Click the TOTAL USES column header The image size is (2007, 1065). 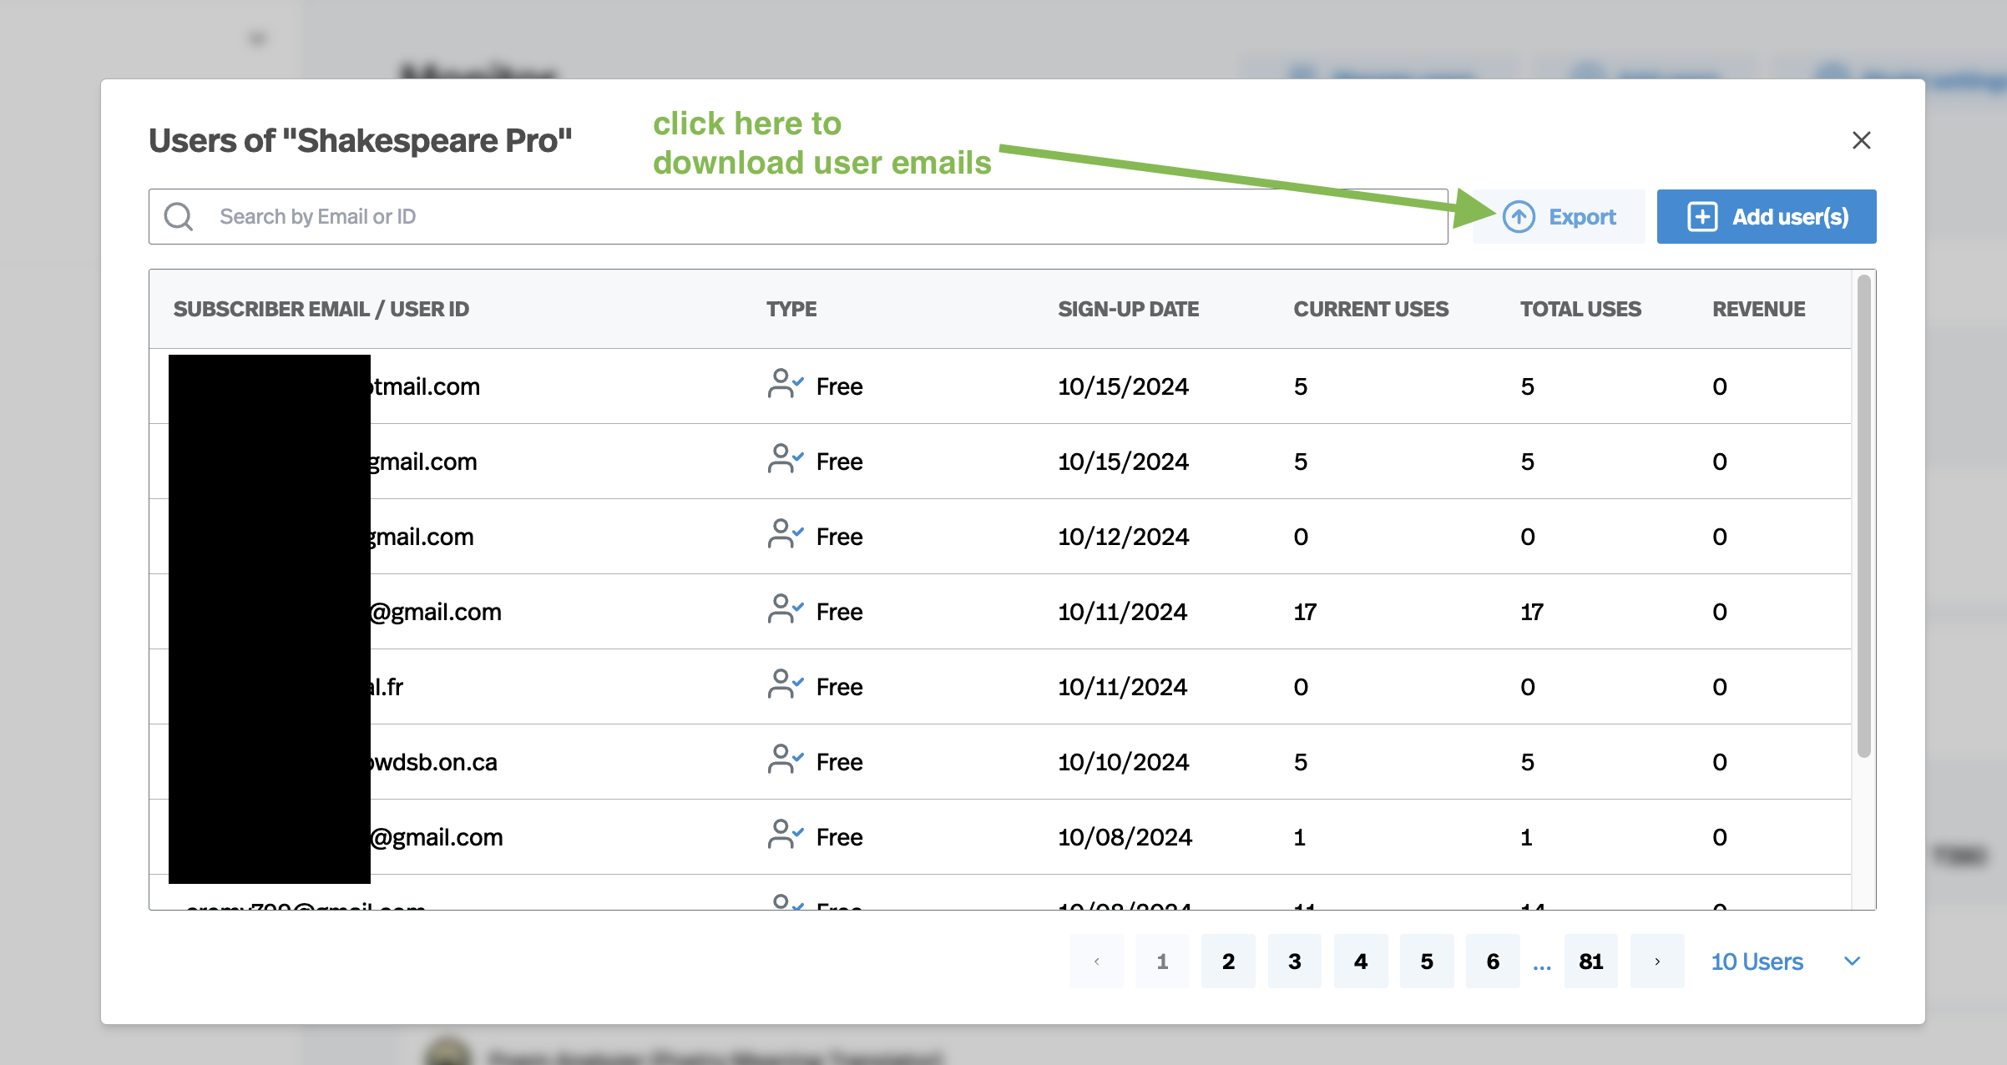1580,309
